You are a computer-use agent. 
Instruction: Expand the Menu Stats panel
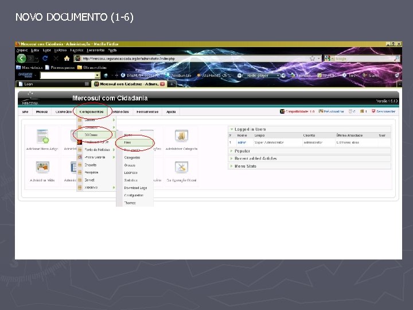tap(309, 166)
